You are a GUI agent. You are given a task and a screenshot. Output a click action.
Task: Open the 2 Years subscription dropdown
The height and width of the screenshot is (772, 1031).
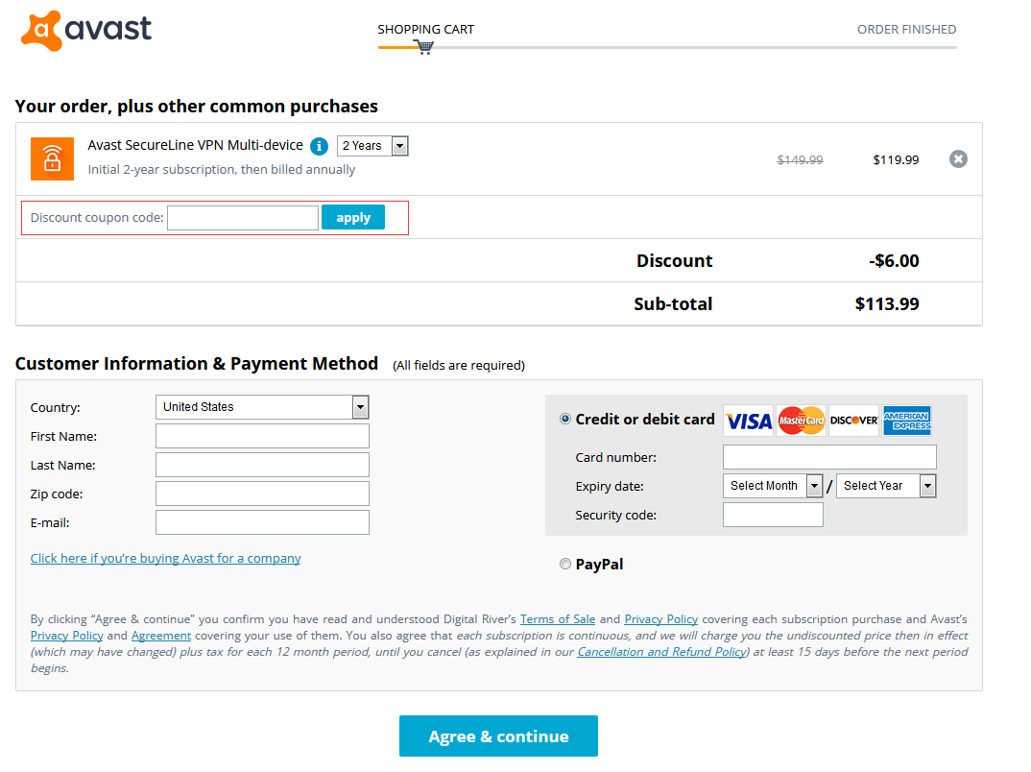click(x=372, y=146)
